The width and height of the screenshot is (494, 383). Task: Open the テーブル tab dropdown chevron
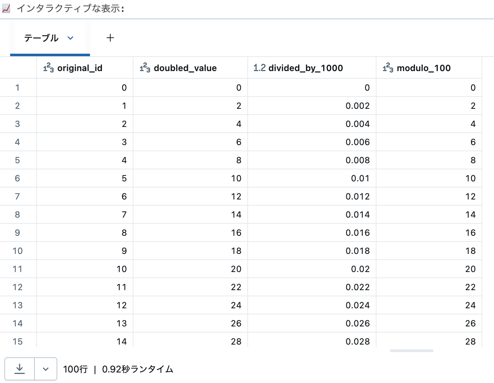pos(70,38)
